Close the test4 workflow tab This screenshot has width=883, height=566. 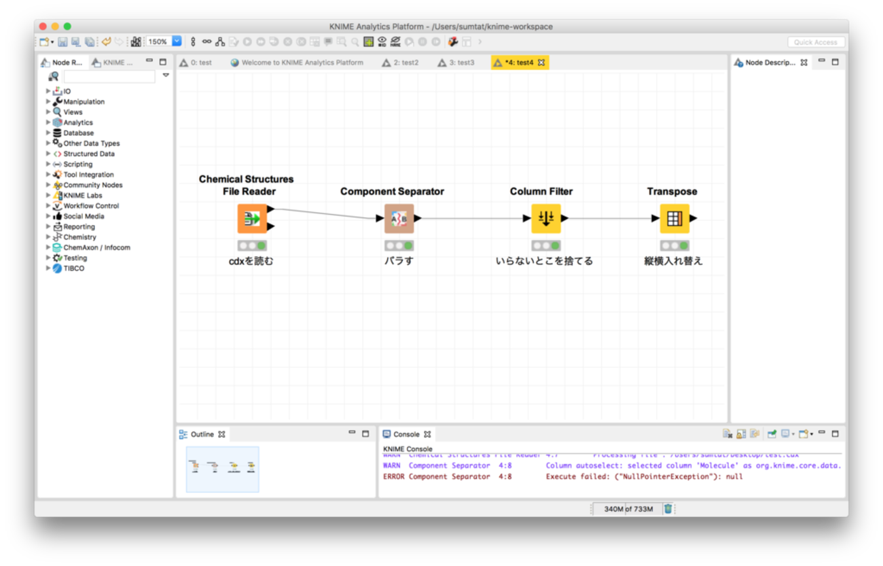click(541, 63)
